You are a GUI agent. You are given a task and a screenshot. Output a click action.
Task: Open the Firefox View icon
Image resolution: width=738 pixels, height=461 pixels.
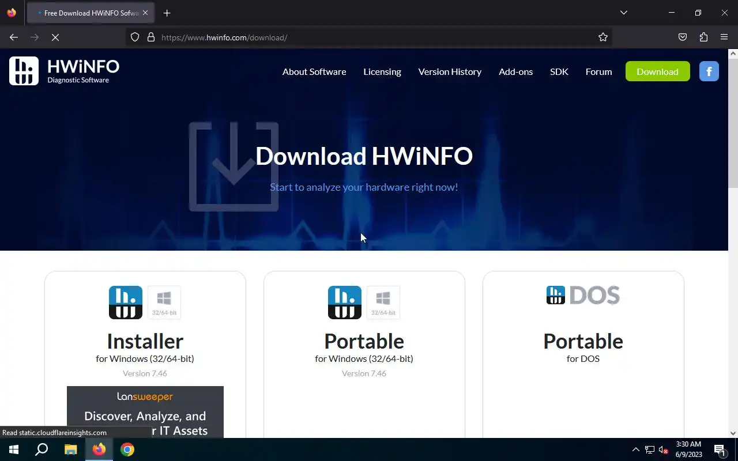(12, 13)
